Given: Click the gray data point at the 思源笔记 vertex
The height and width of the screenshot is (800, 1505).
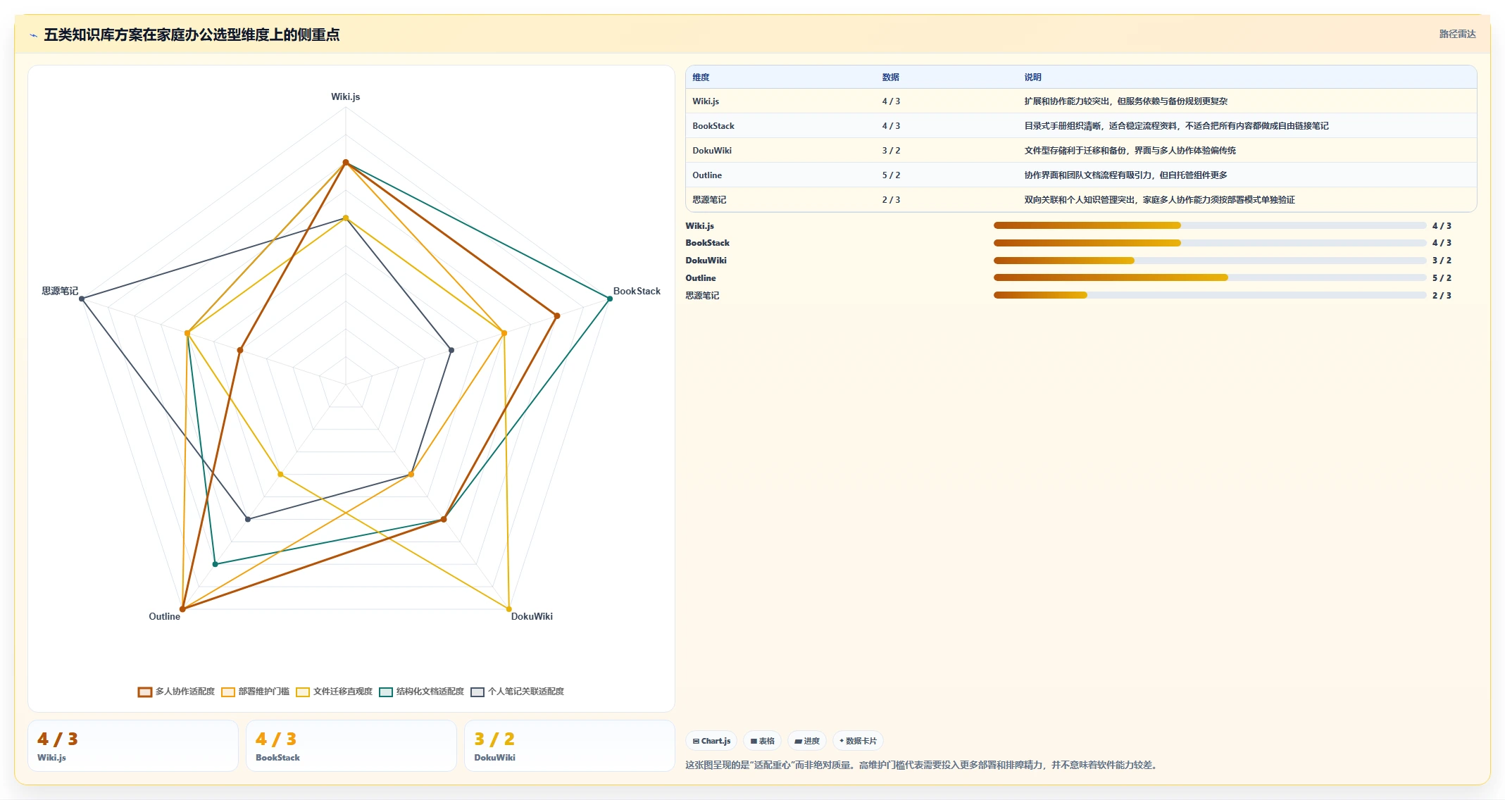Looking at the screenshot, I should (82, 299).
